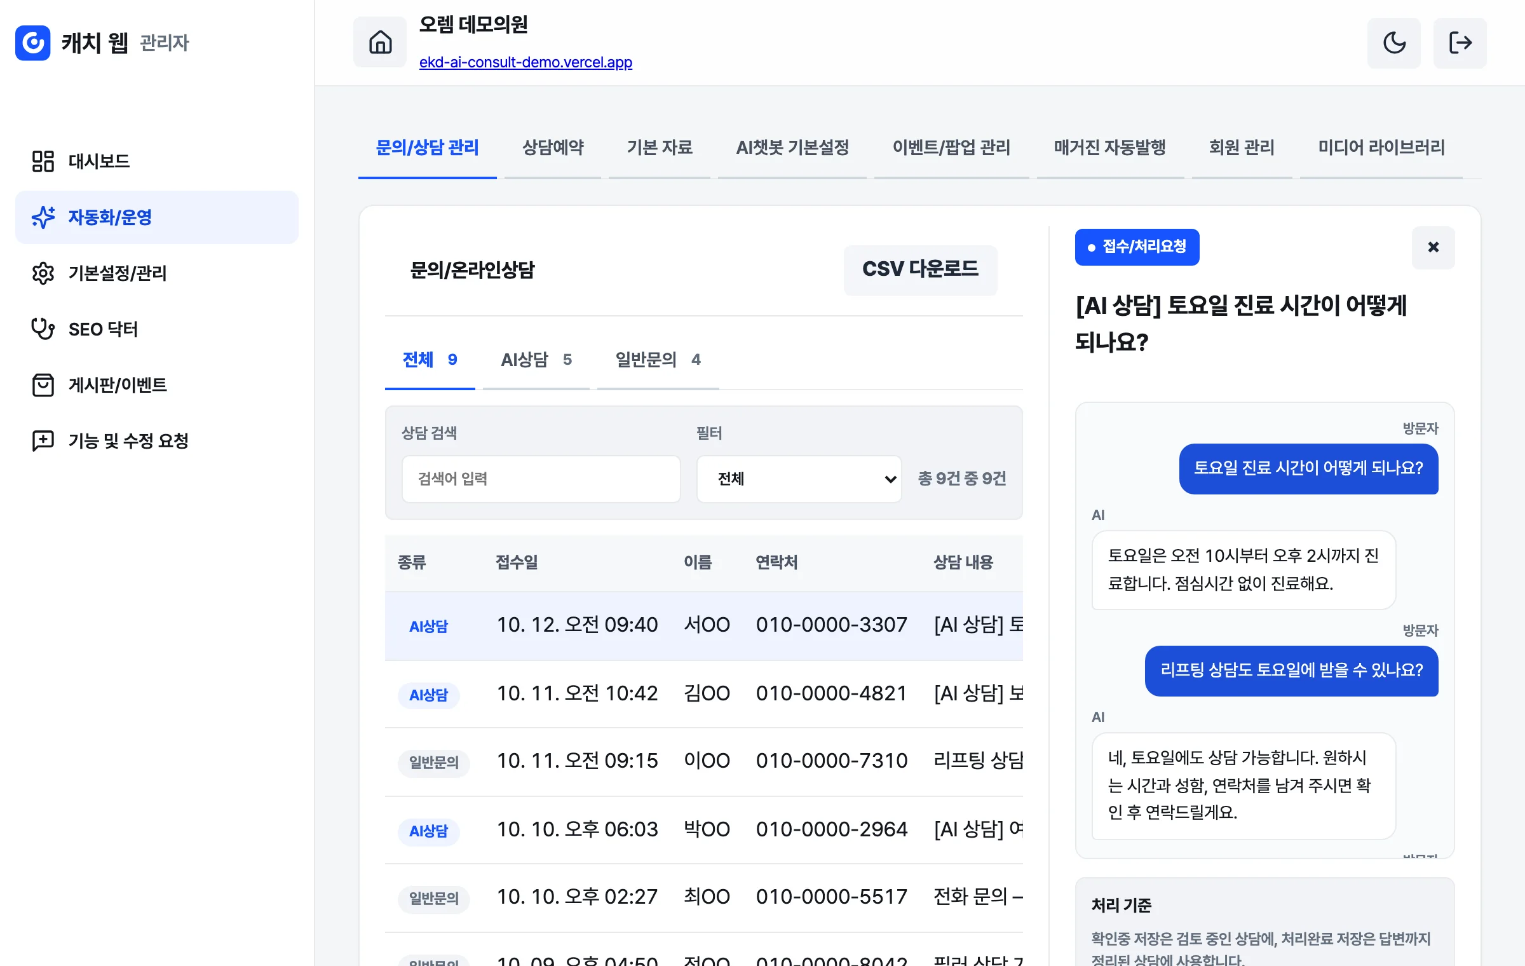Select 문의/상담 관리 tab

[427, 147]
